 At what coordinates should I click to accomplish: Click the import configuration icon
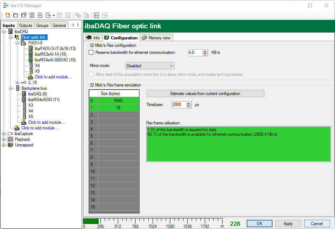tap(40, 15)
